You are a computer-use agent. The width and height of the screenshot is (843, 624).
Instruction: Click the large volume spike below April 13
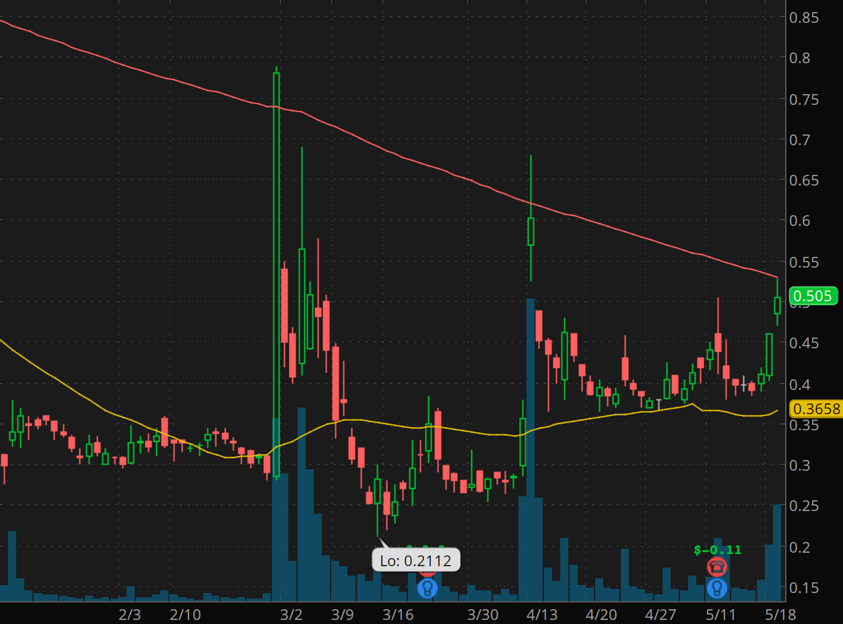531,538
